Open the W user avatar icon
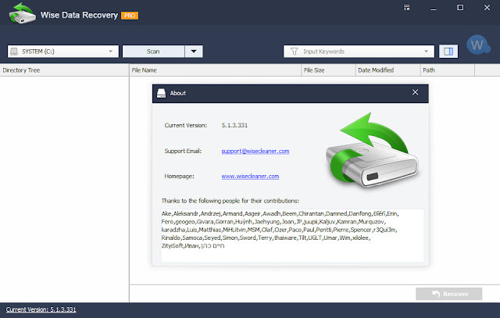The height and width of the screenshot is (318, 500). pos(478,45)
